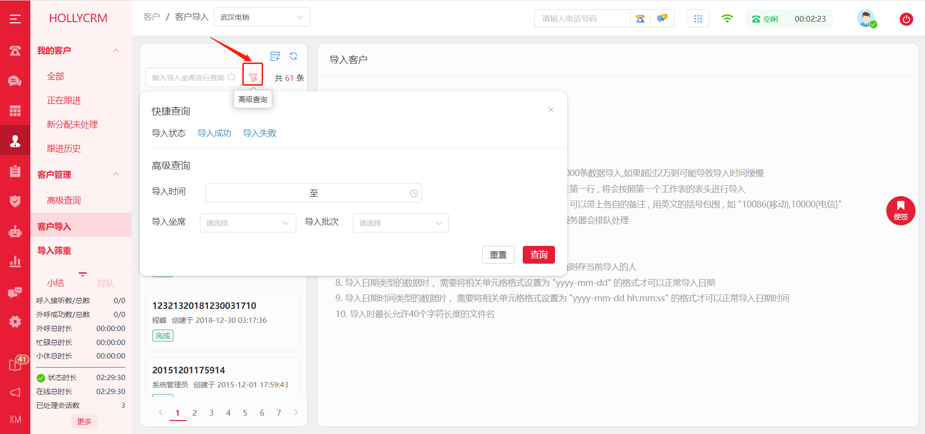Click the HOLLYCRM logo
Image resolution: width=925 pixels, height=434 pixels.
[x=78, y=18]
